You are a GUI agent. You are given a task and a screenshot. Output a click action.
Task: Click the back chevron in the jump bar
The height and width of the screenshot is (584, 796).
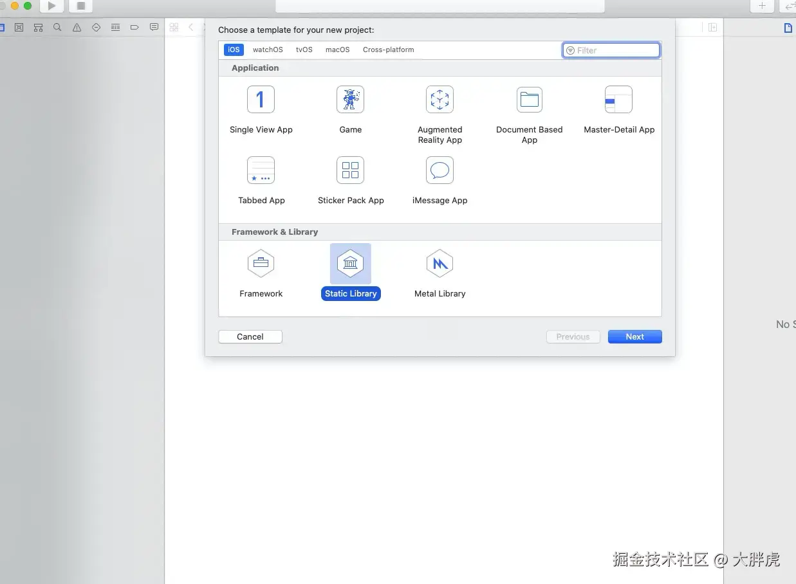click(x=190, y=27)
